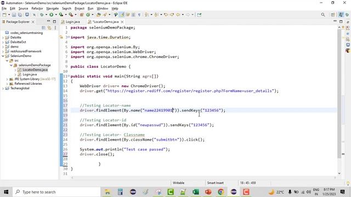Click the New file toolbar icon
351x197 pixels.
(4, 15)
